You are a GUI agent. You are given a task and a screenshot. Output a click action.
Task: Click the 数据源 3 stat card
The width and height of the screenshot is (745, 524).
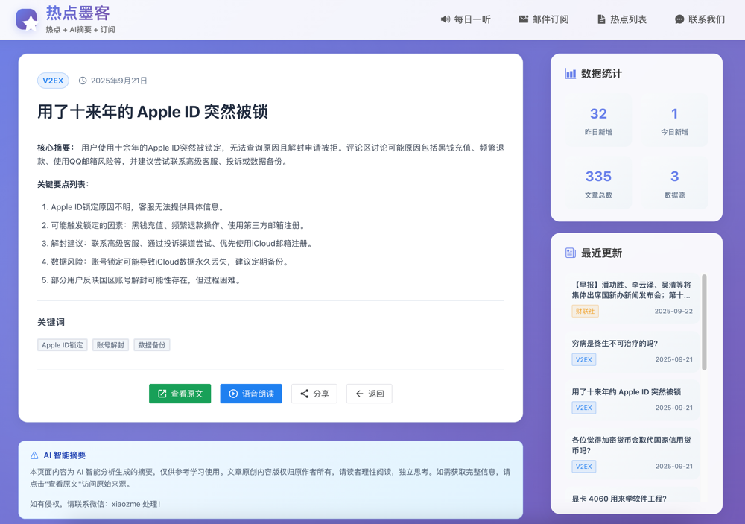tap(675, 183)
